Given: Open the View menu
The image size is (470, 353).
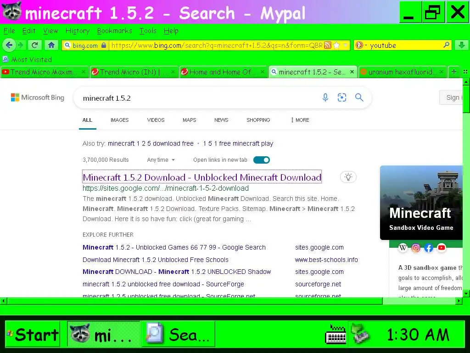Looking at the screenshot, I should click(50, 31).
